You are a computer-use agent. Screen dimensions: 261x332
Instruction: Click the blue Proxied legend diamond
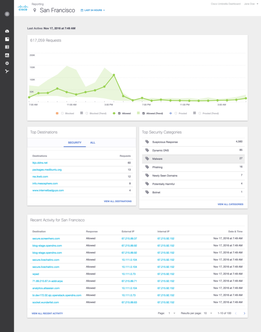pyautogui.click(x=171, y=113)
